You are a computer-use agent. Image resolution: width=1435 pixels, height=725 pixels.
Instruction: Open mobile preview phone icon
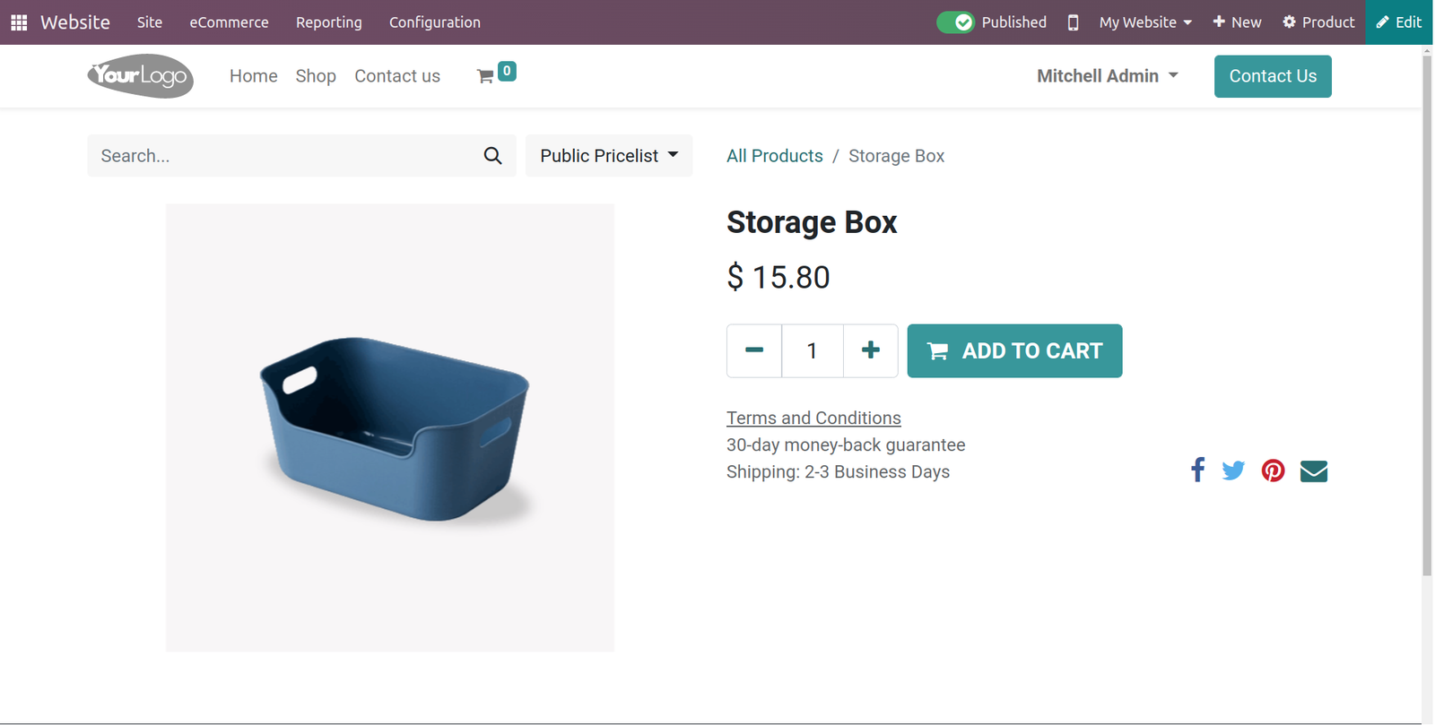pos(1073,22)
